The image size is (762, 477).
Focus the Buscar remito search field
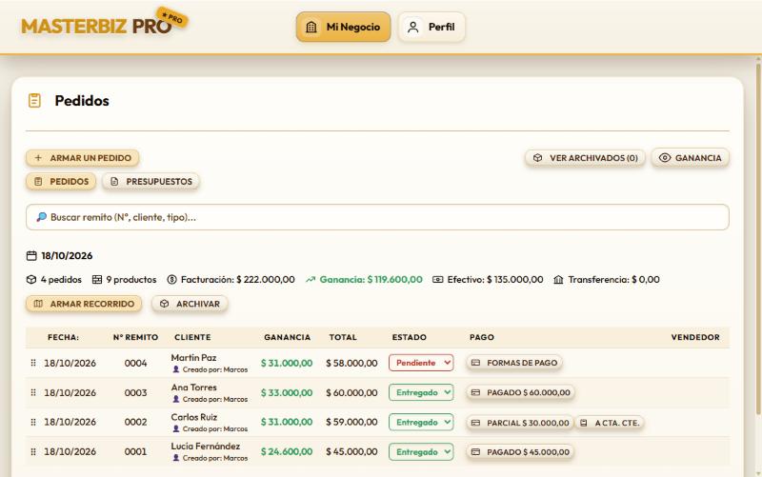377,217
